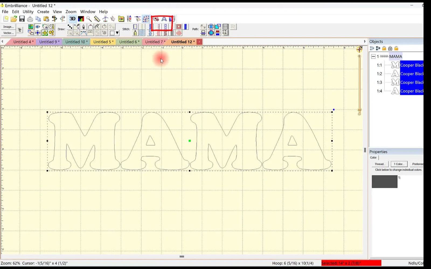Image resolution: width=431 pixels, height=269 pixels.
Task: Open the Window menu
Action: (x=88, y=12)
